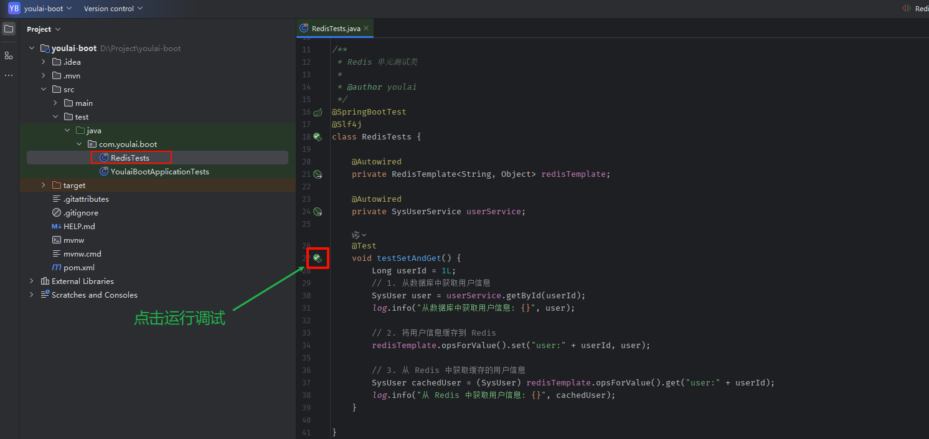The width and height of the screenshot is (929, 439).
Task: Open the Project view mode dropdown
Action: coord(44,29)
